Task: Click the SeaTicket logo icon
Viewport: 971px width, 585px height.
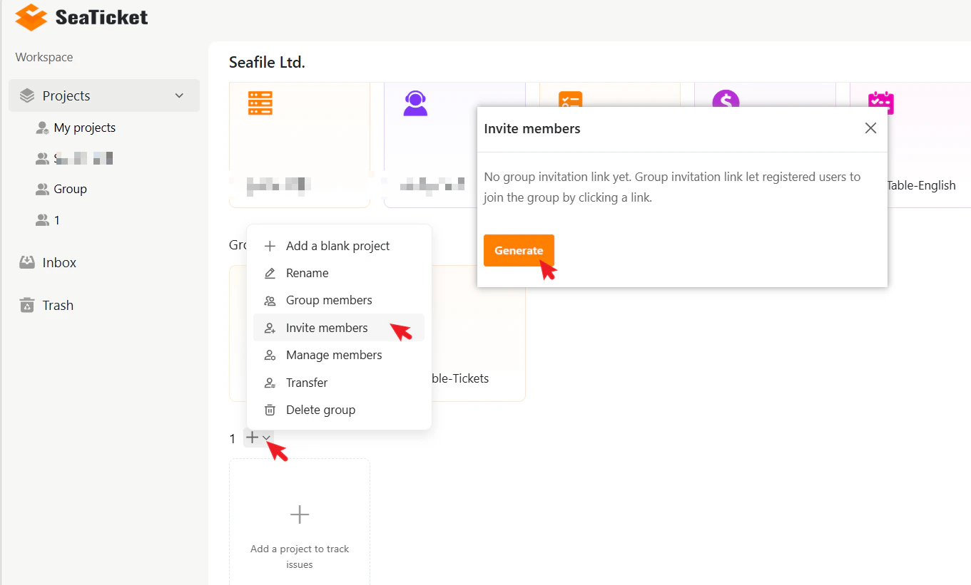Action: (x=31, y=17)
